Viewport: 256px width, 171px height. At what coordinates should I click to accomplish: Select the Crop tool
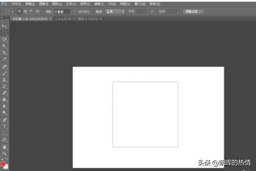pyautogui.click(x=4, y=53)
